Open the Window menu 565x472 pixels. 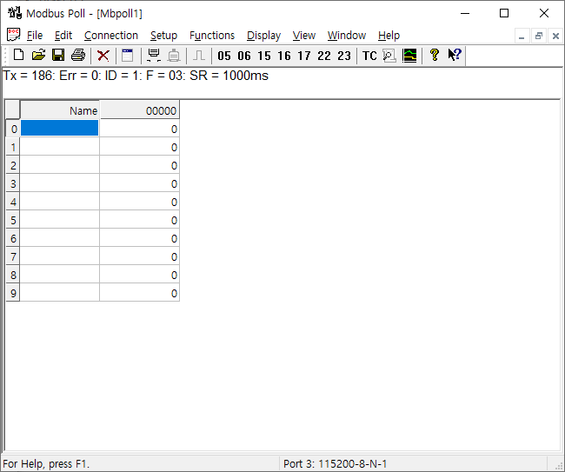347,36
